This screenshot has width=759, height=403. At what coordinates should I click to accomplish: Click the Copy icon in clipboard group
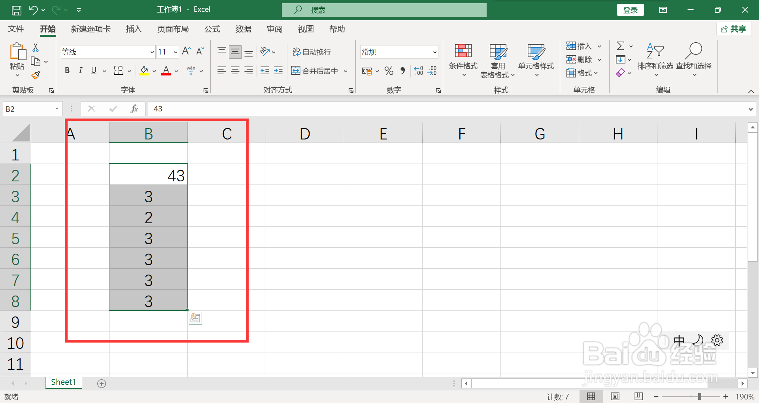pyautogui.click(x=36, y=62)
